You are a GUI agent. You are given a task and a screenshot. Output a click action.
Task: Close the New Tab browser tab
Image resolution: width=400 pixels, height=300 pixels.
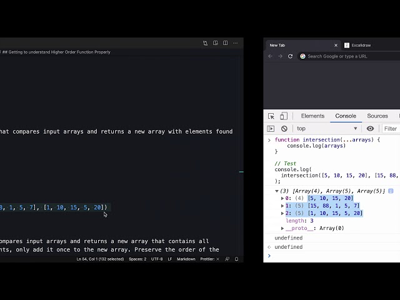pyautogui.click(x=336, y=46)
